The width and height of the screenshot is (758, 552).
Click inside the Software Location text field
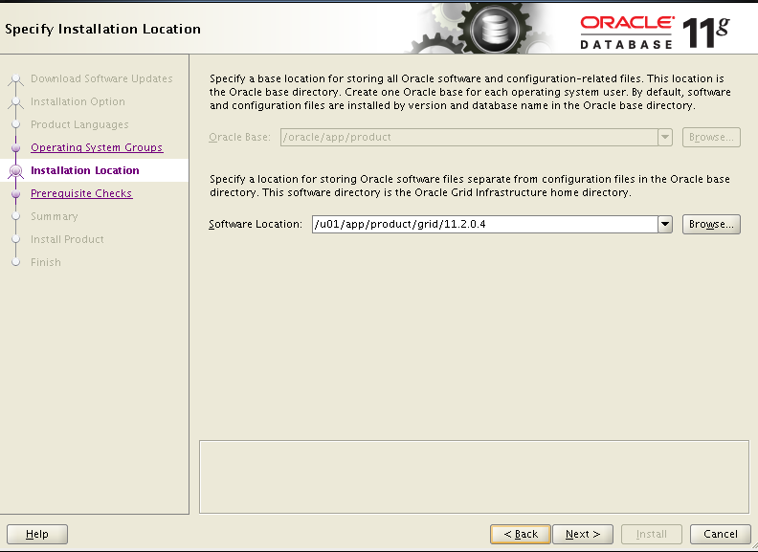coord(485,224)
